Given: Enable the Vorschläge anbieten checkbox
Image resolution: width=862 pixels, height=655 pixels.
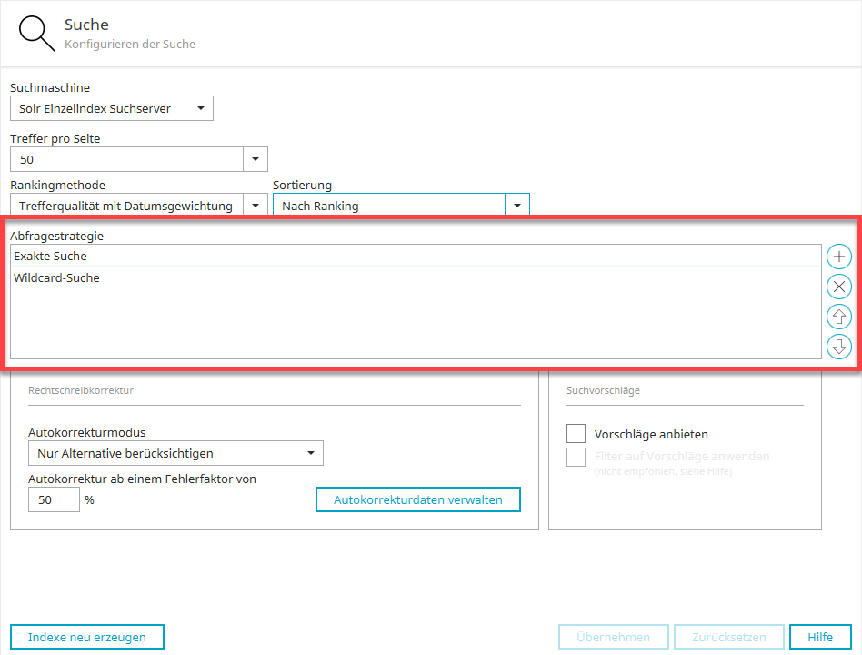Looking at the screenshot, I should click(576, 434).
